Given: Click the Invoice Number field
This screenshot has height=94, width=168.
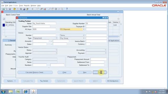Looking at the screenshot, I should pos(44,35).
